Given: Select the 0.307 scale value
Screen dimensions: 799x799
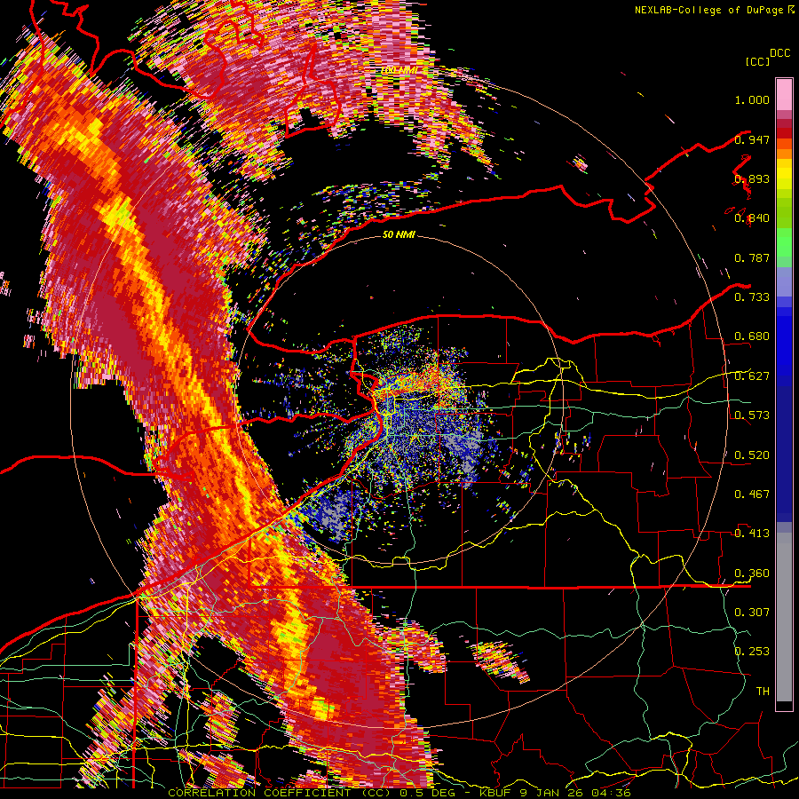Looking at the screenshot, I should coord(752,613).
